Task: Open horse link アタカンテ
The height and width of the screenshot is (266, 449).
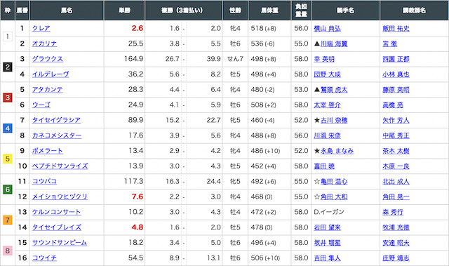Action: click(48, 90)
